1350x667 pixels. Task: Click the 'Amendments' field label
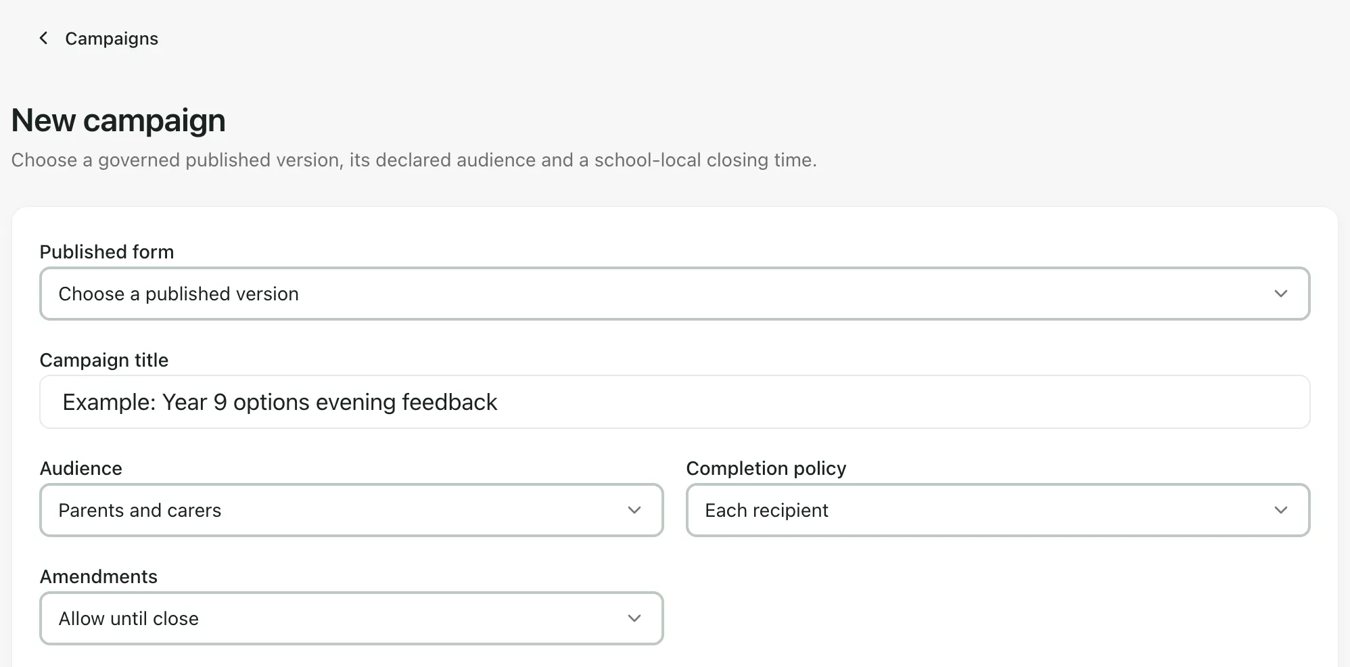point(99,576)
